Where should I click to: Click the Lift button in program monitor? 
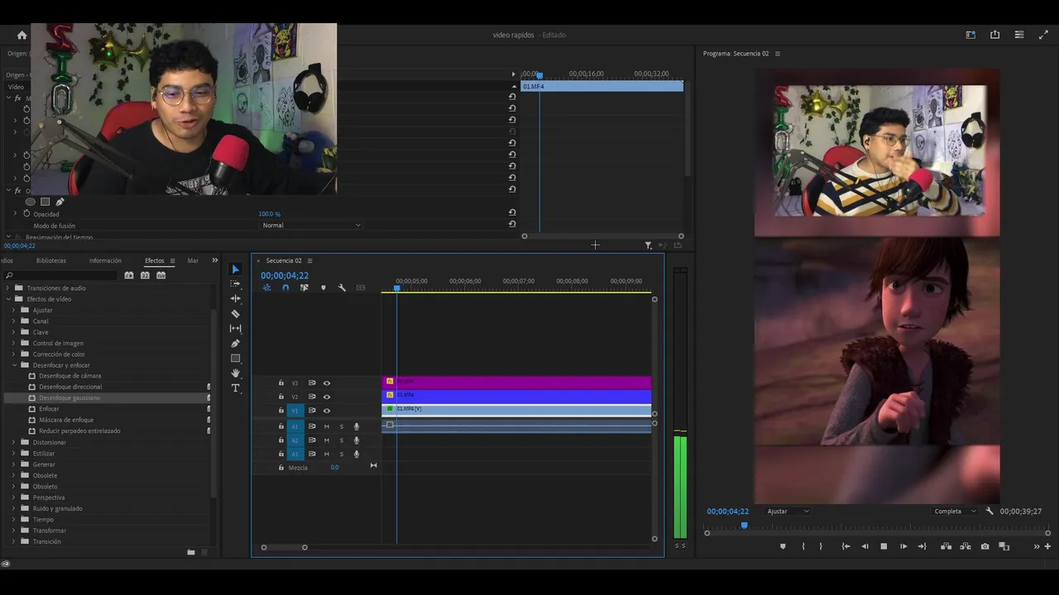pyautogui.click(x=946, y=546)
